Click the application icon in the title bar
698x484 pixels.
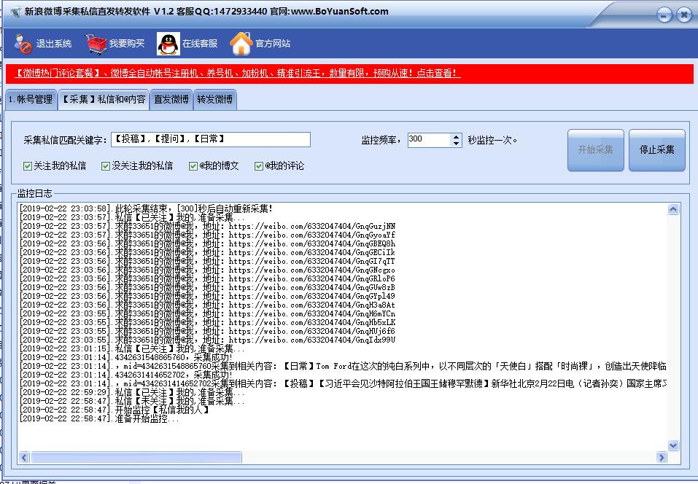[15, 12]
